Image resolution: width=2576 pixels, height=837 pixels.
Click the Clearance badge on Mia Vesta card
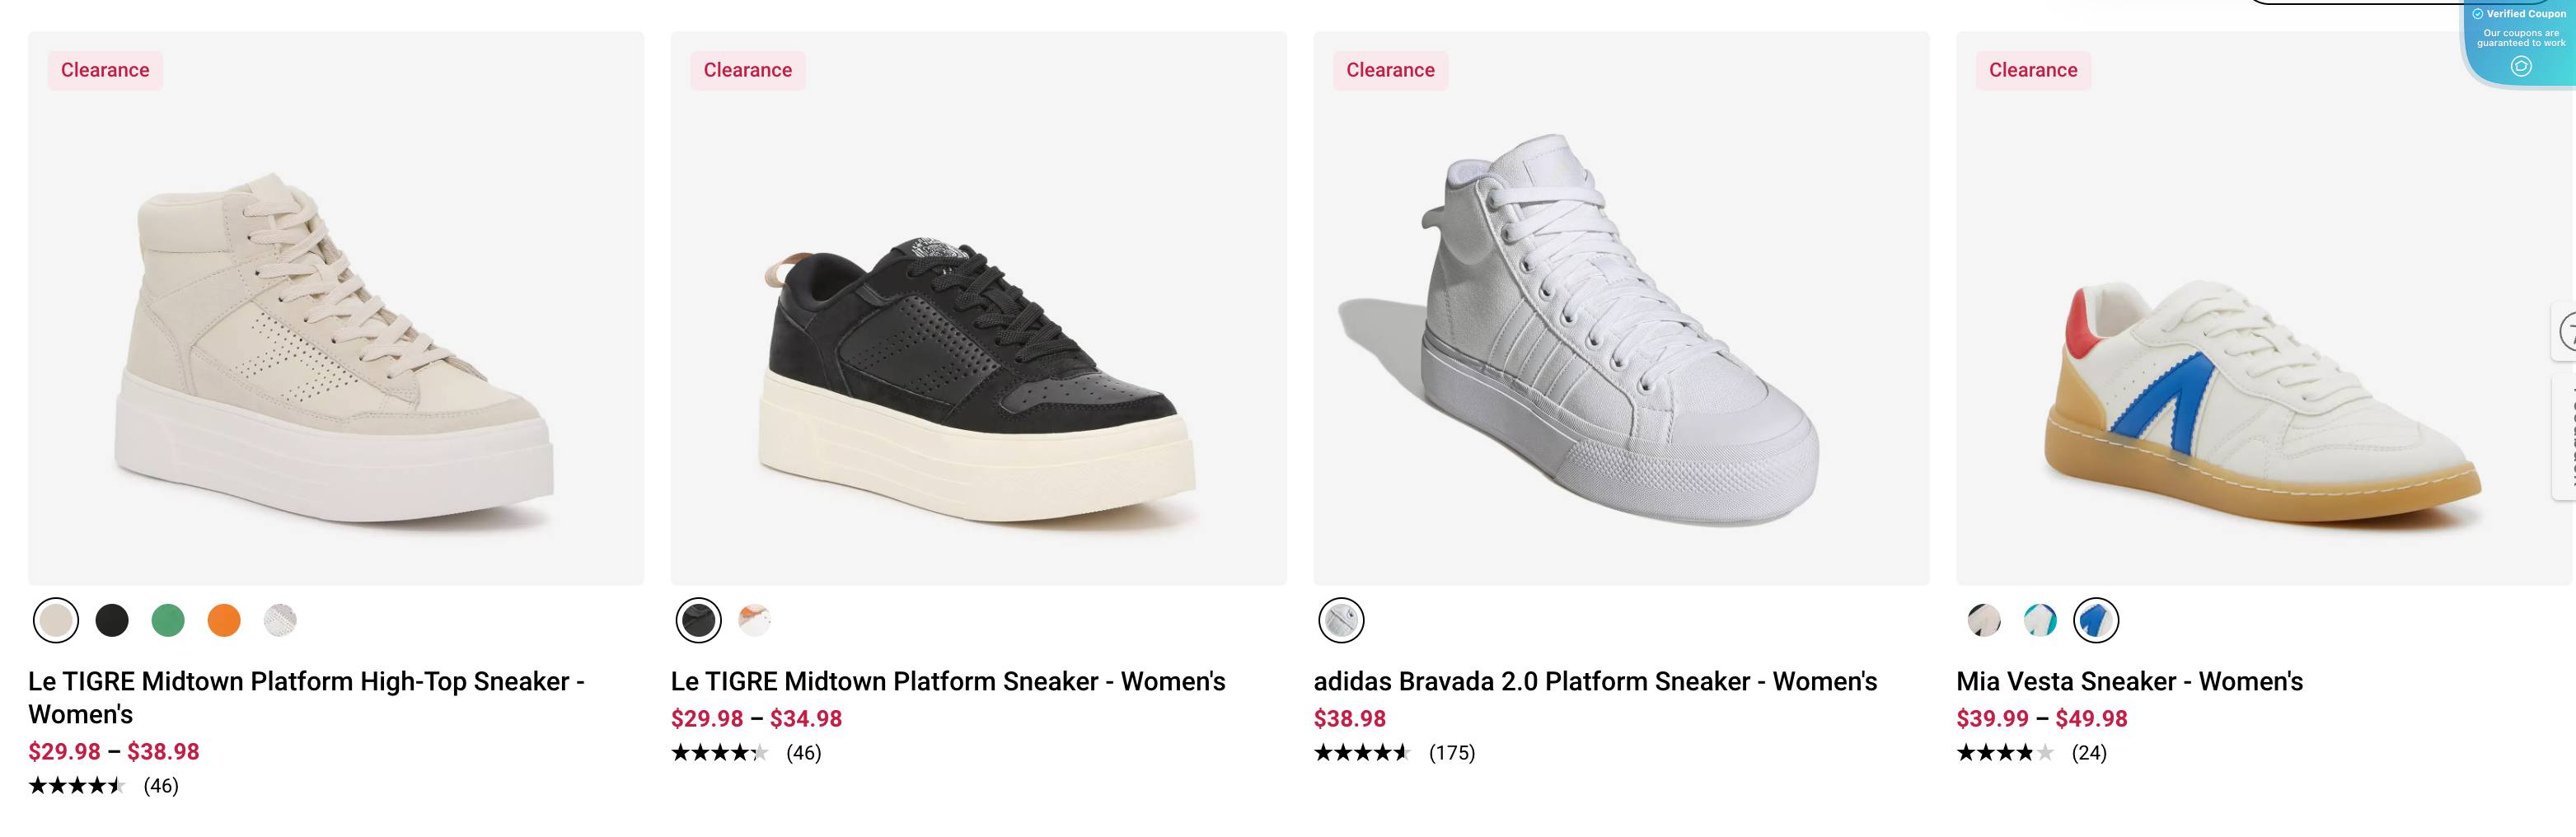point(2031,70)
